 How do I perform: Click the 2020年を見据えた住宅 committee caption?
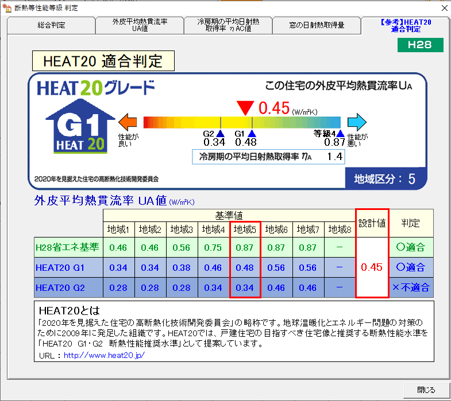(97, 179)
